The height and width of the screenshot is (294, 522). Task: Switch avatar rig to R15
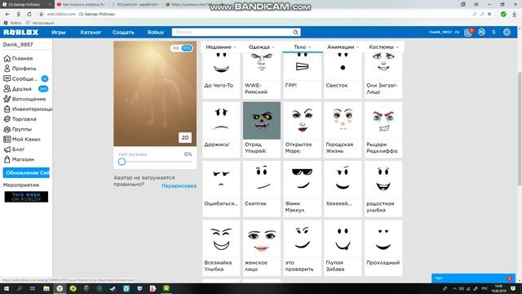[187, 48]
